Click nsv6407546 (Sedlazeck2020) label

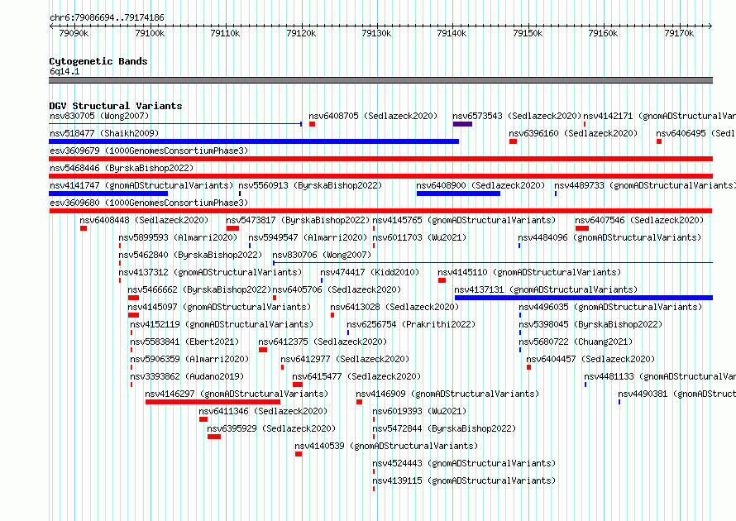click(639, 220)
